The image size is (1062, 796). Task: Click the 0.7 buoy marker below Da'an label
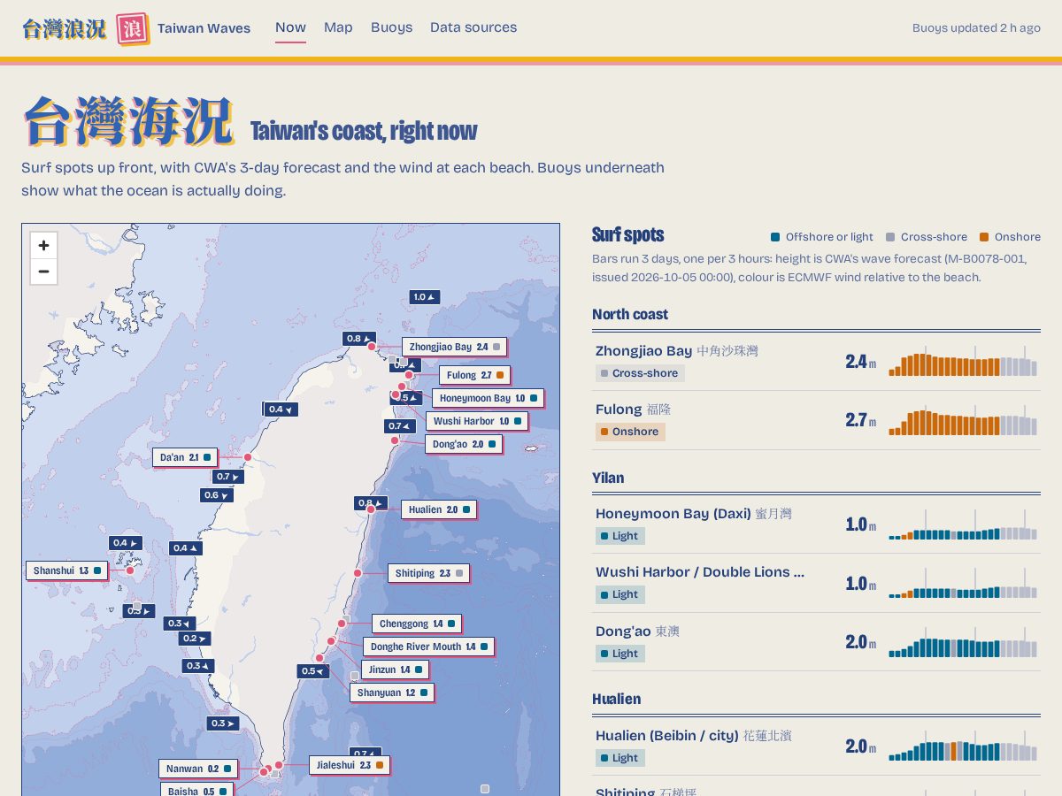[x=228, y=477]
